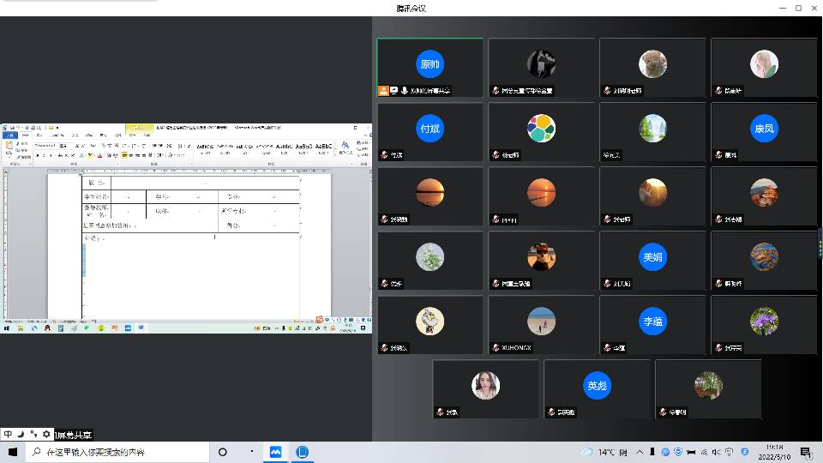823x463 pixels.
Task: Toggle the IME 中 Chinese/English mode
Action: point(7,435)
